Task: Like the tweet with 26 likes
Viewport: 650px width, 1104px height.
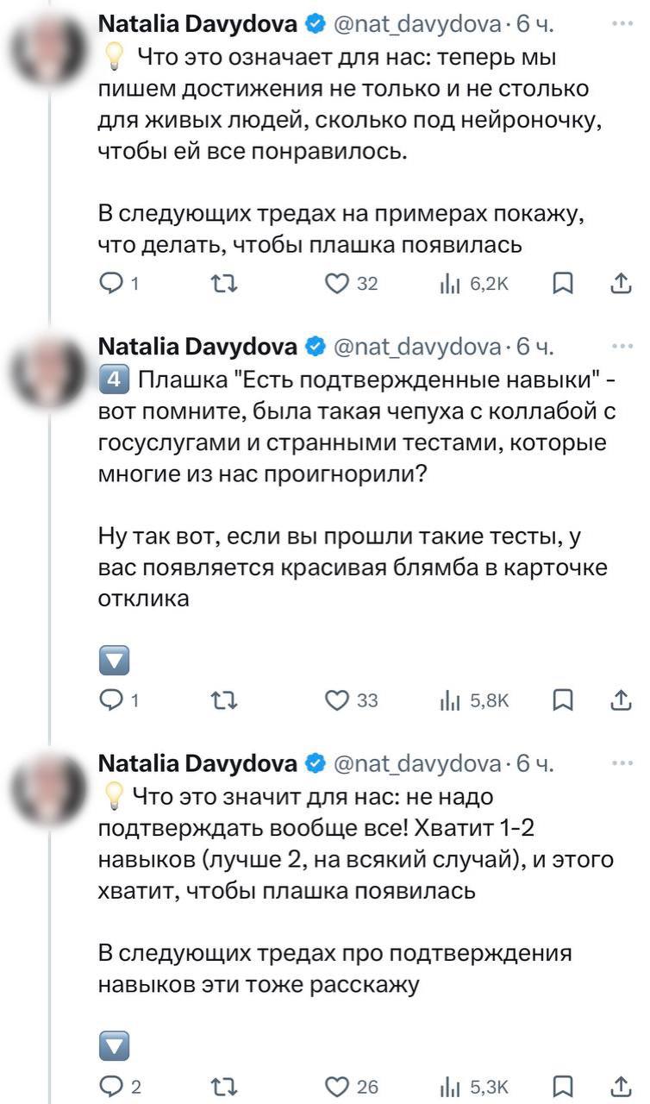Action: (337, 1085)
